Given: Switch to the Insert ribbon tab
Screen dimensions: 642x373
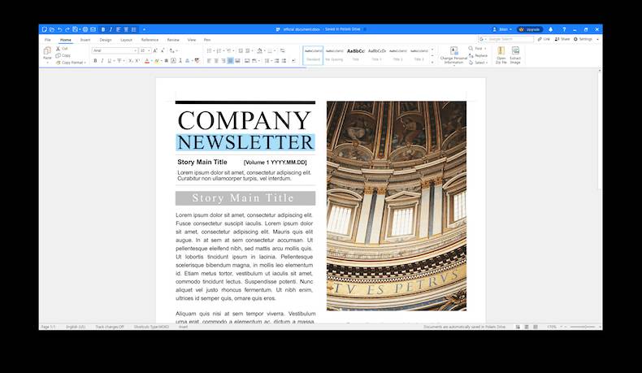Looking at the screenshot, I should tap(85, 39).
